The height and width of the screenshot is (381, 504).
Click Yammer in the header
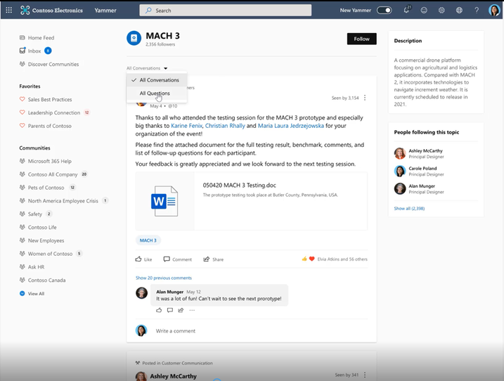105,11
